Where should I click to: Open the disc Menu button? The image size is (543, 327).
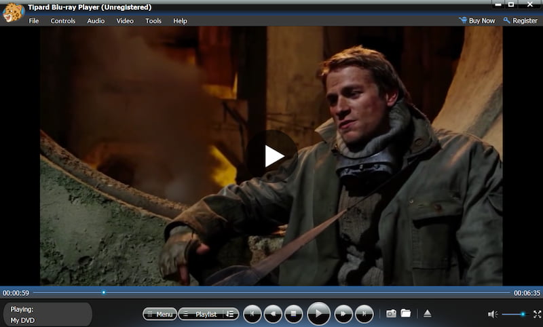click(x=160, y=314)
